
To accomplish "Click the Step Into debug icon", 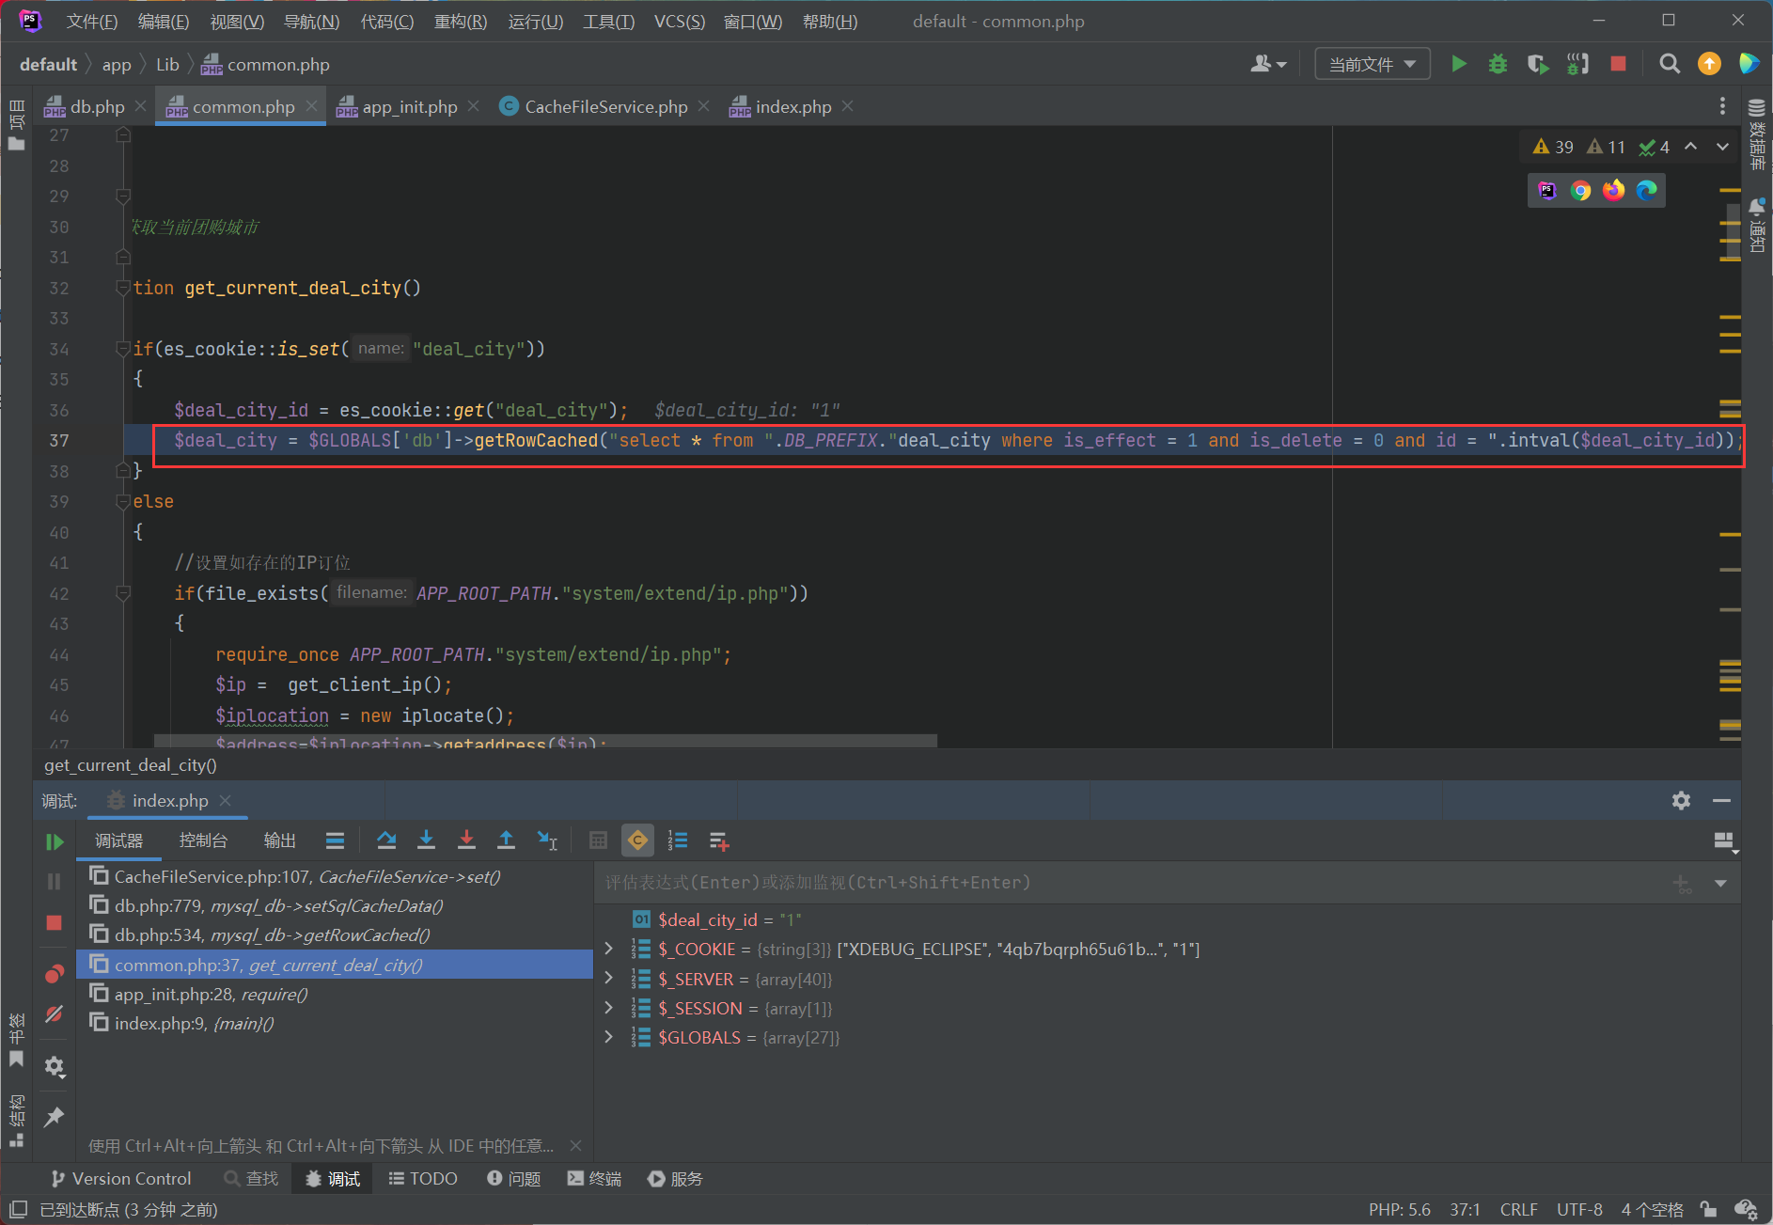I will 426,840.
